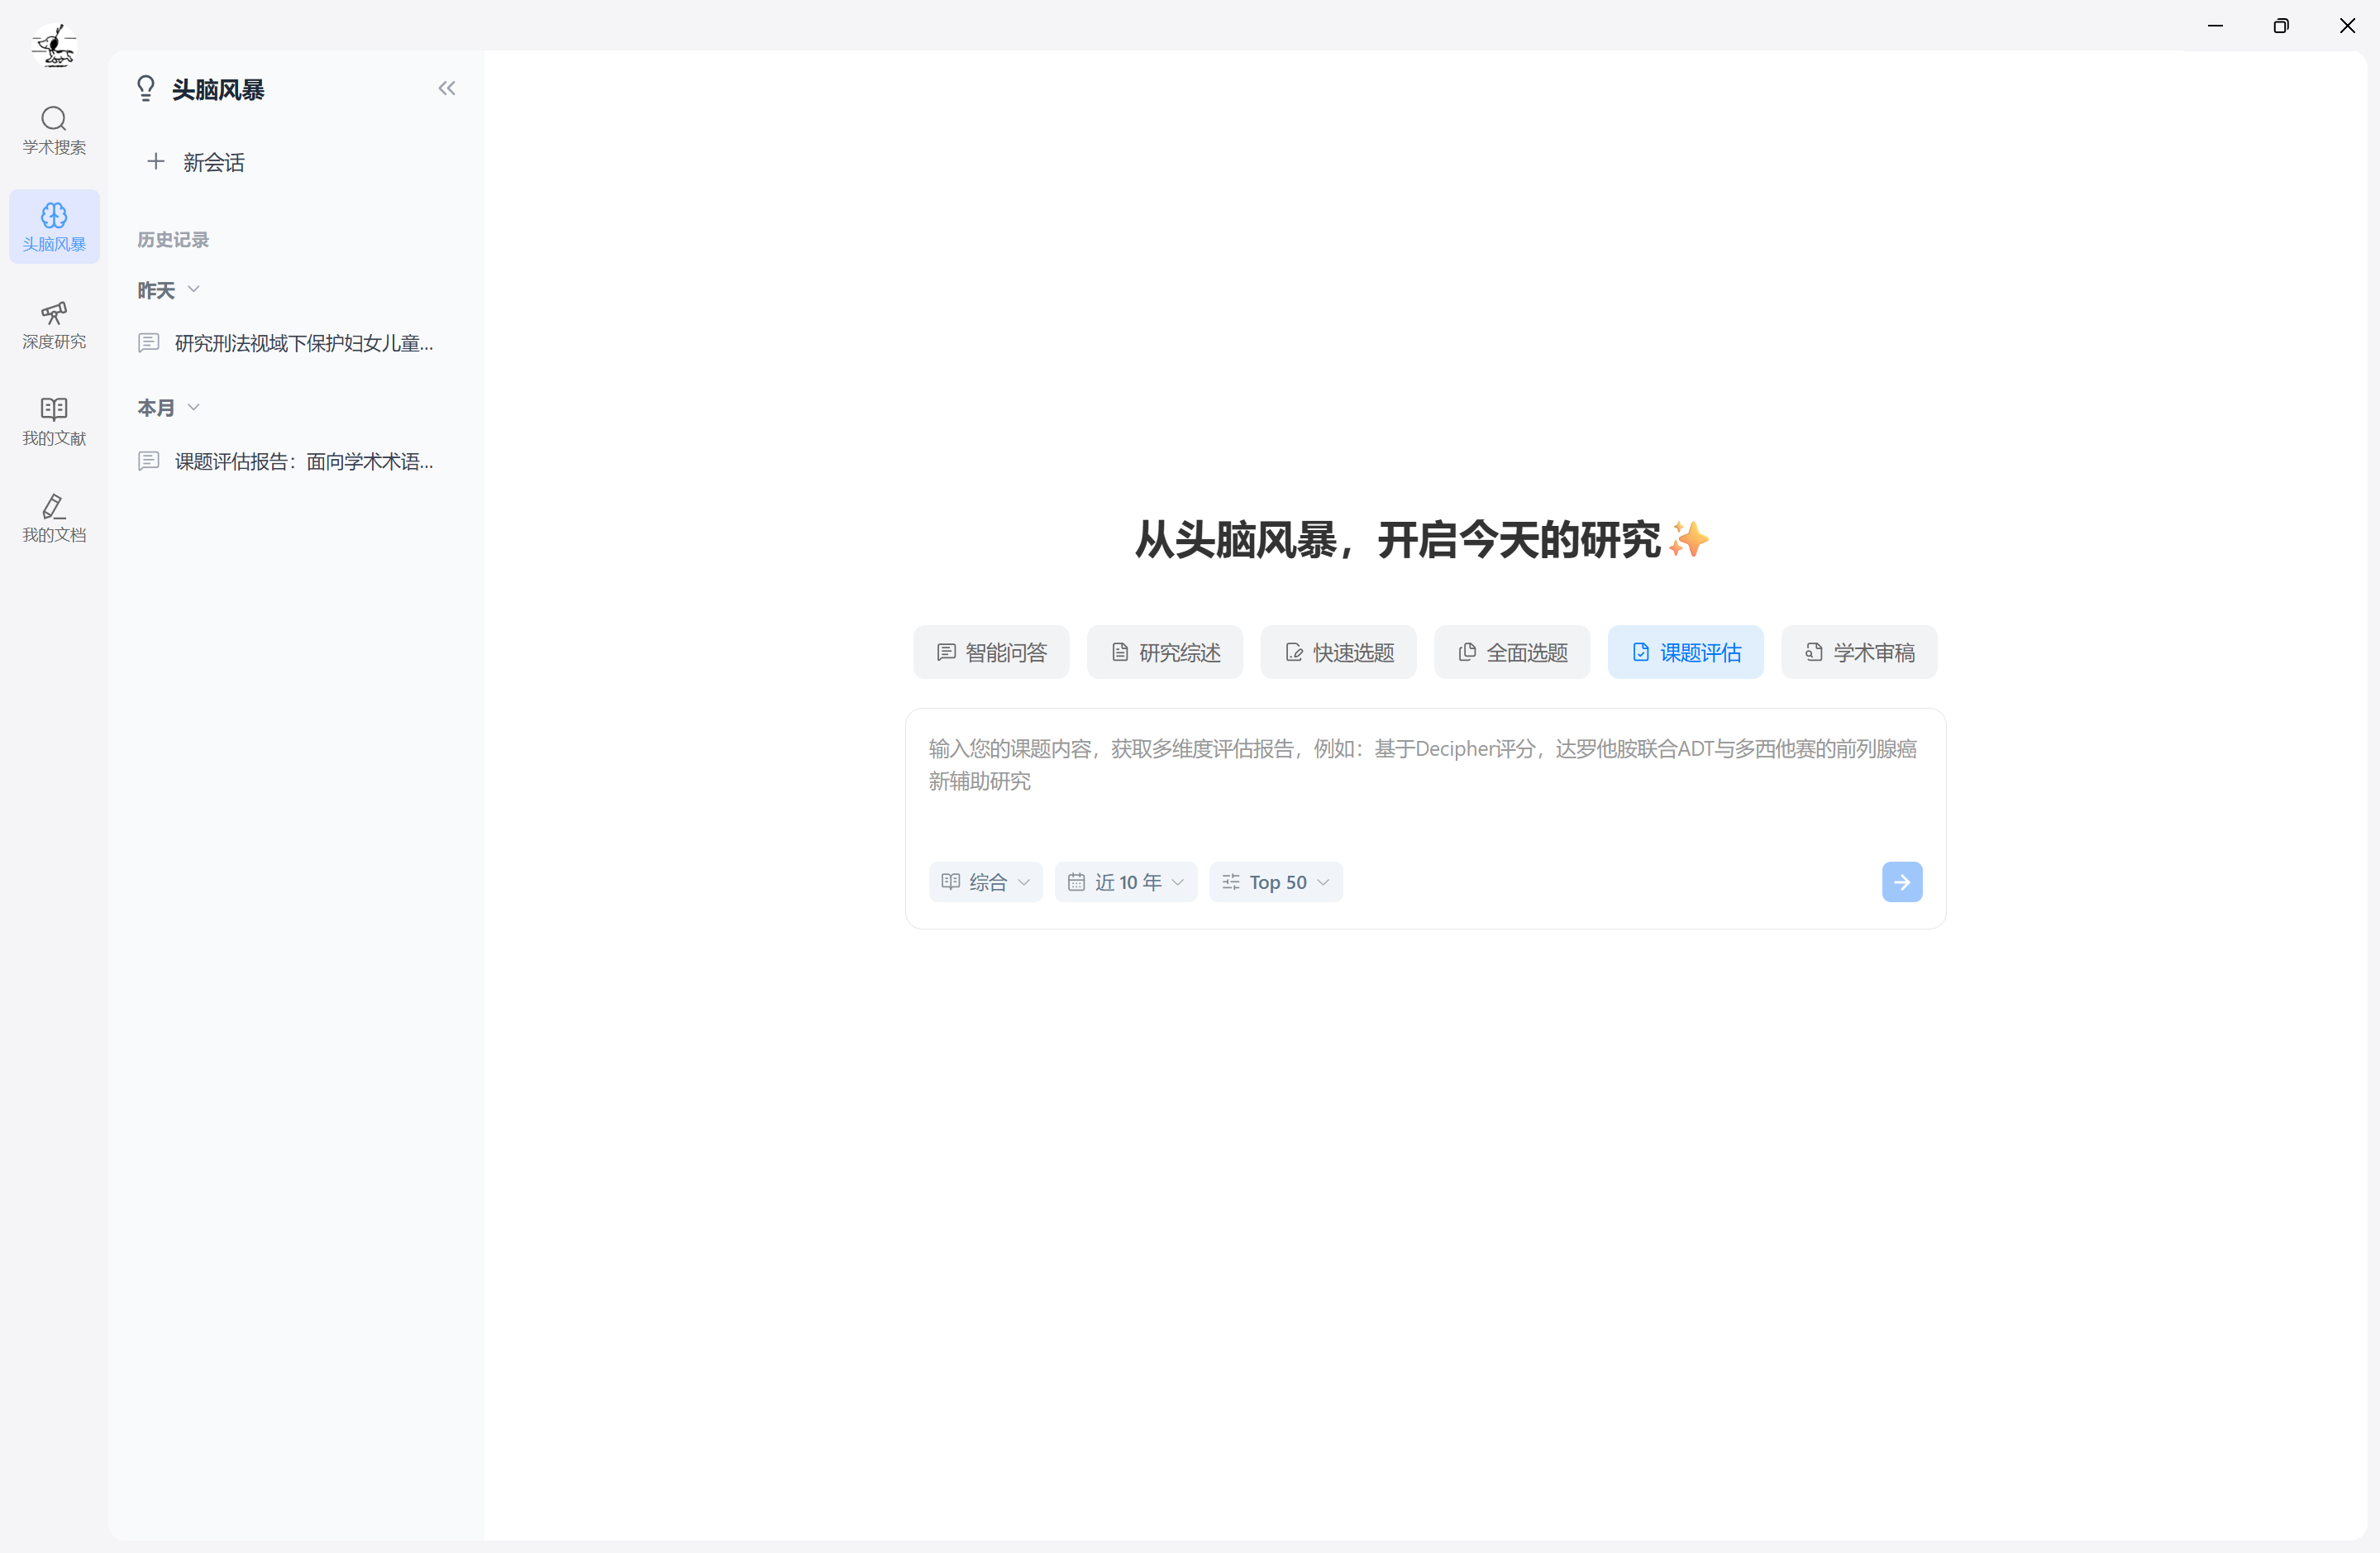2380x1553 pixels.
Task: Open 我的文档 pen icon
Action: click(x=54, y=518)
